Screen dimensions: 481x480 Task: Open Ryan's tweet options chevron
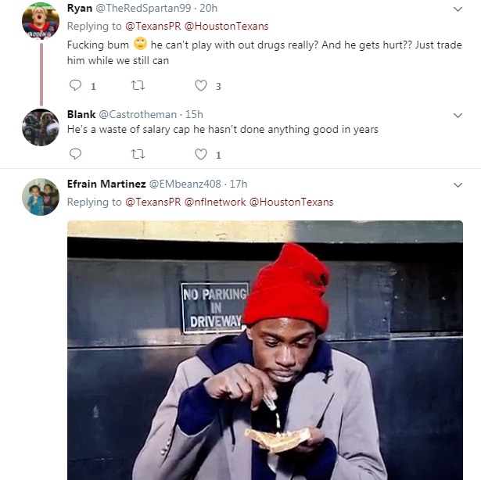coord(458,9)
